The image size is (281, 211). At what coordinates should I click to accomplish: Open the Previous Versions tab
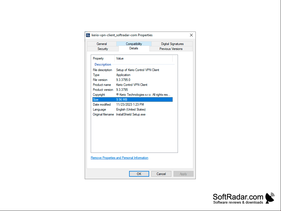(171, 49)
